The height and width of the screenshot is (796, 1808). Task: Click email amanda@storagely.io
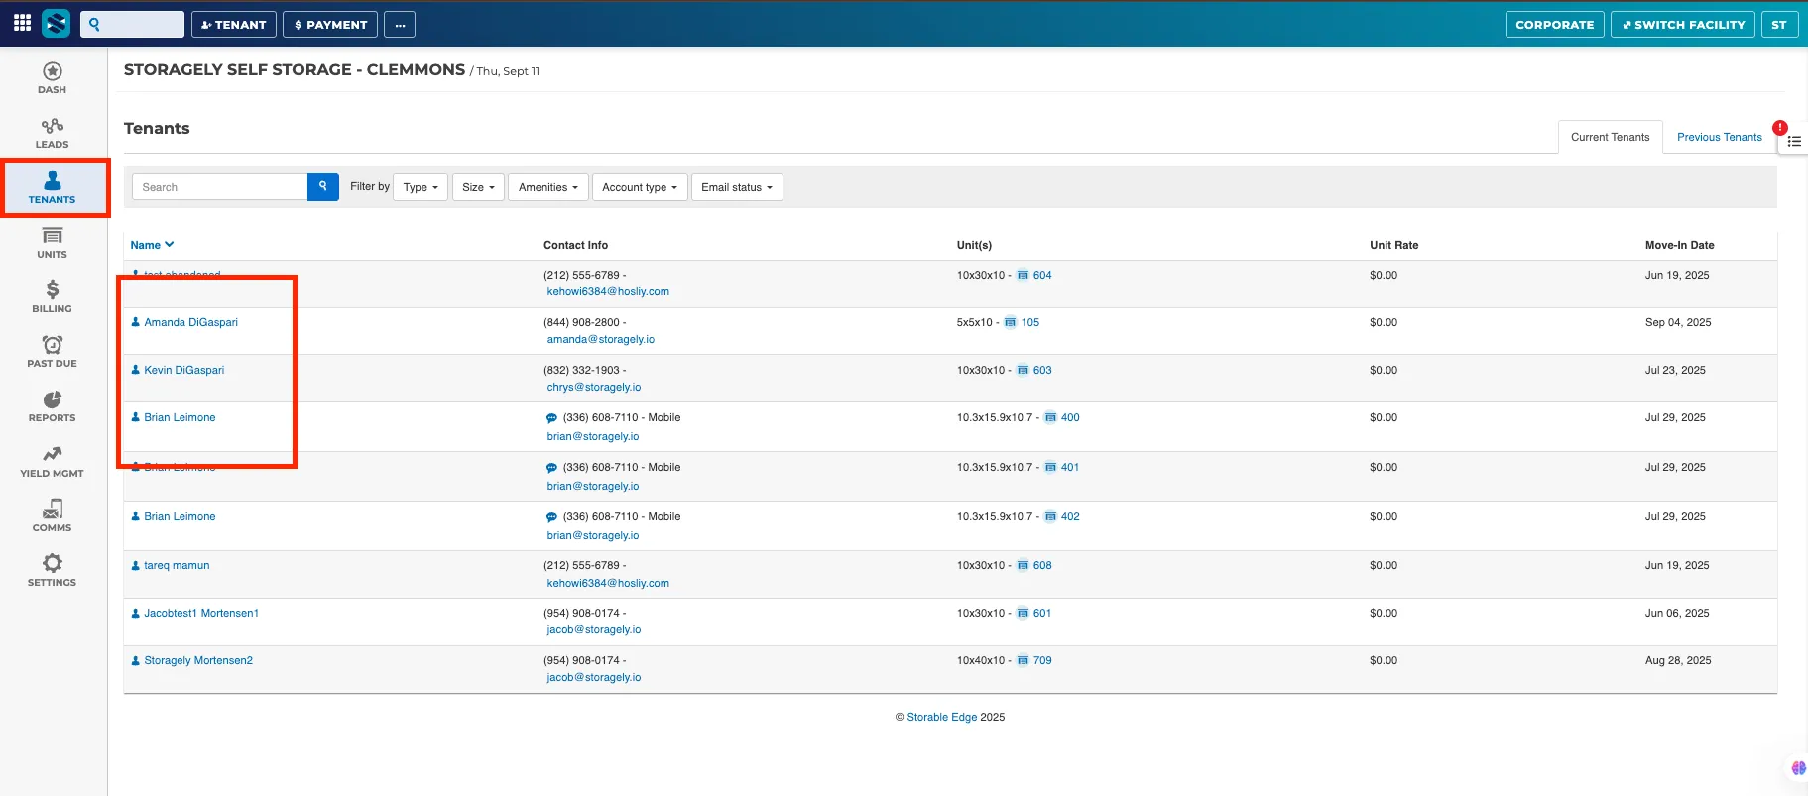(x=601, y=339)
